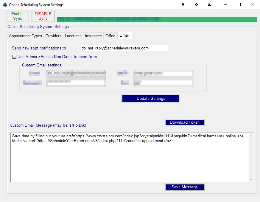Screen dimensions: 260x202
Task: Click the Enable Sync button
Action: [17, 16]
